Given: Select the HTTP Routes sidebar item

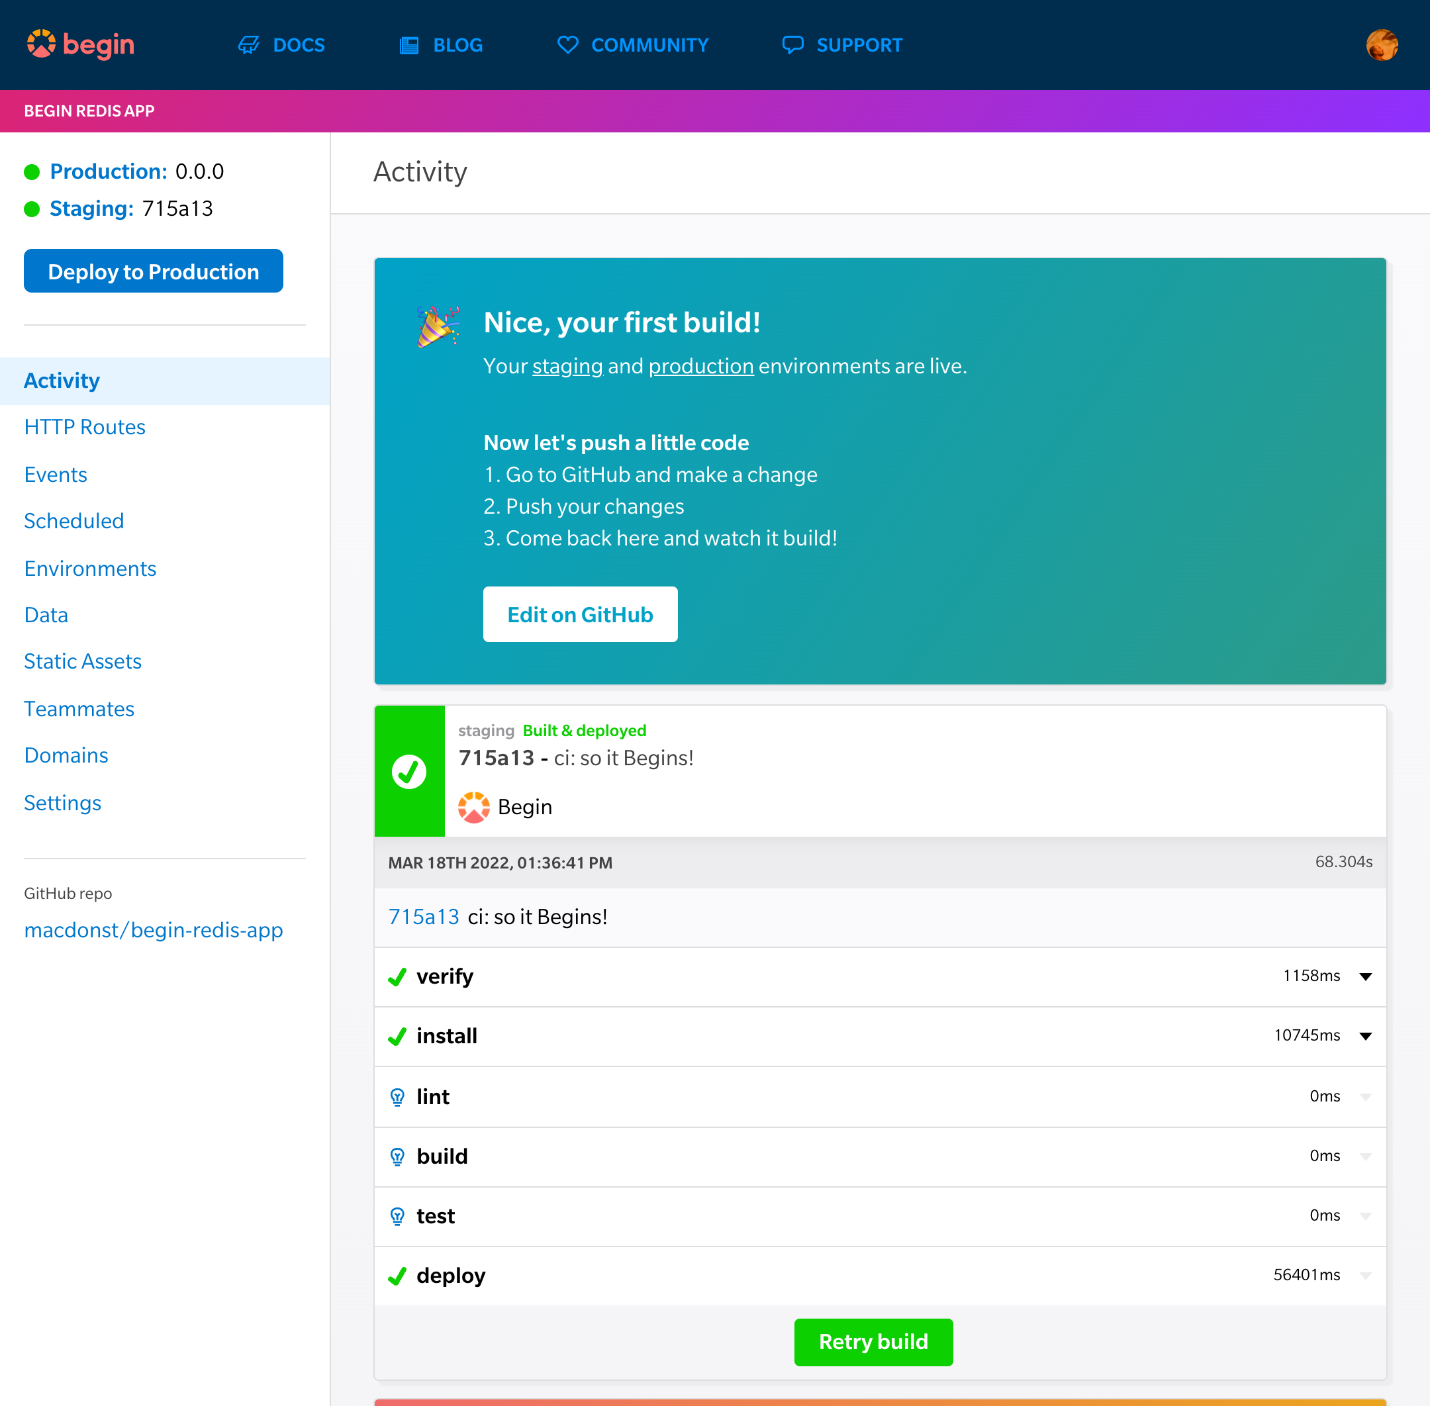Looking at the screenshot, I should [85, 426].
